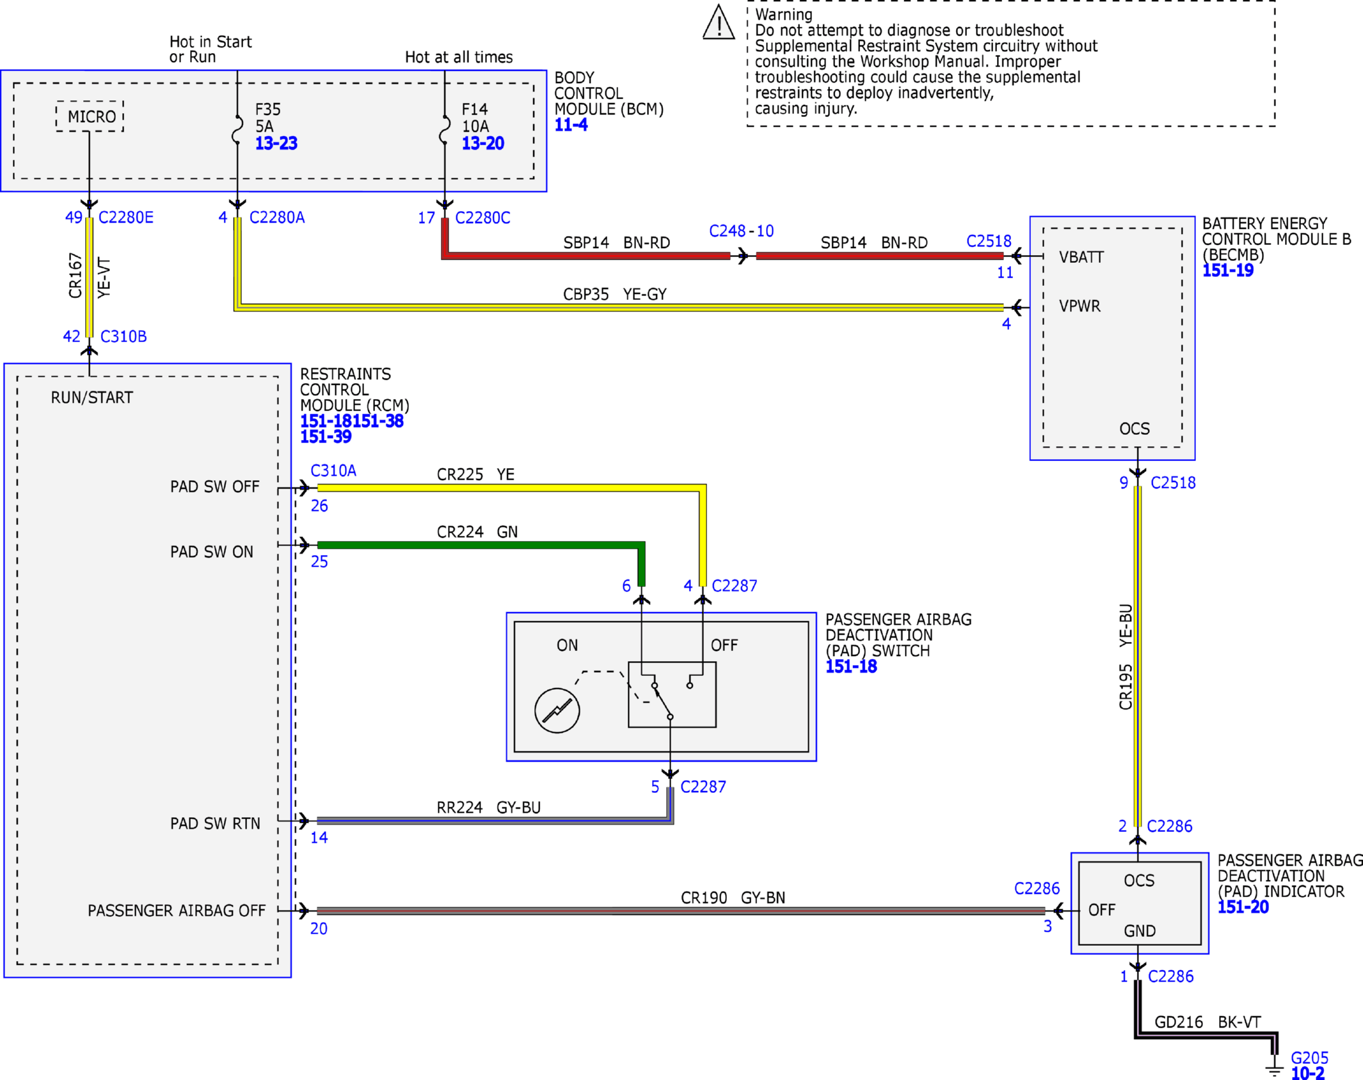1363x1080 pixels.
Task: Click the VBATT terminal label
Action: [x=1081, y=257]
